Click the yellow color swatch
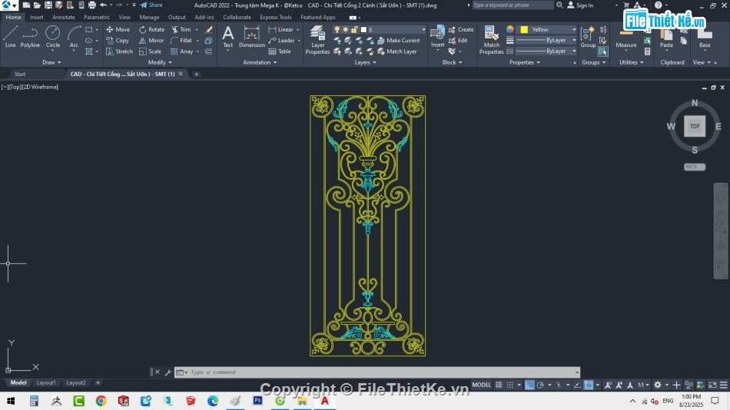730x410 pixels. (x=524, y=29)
